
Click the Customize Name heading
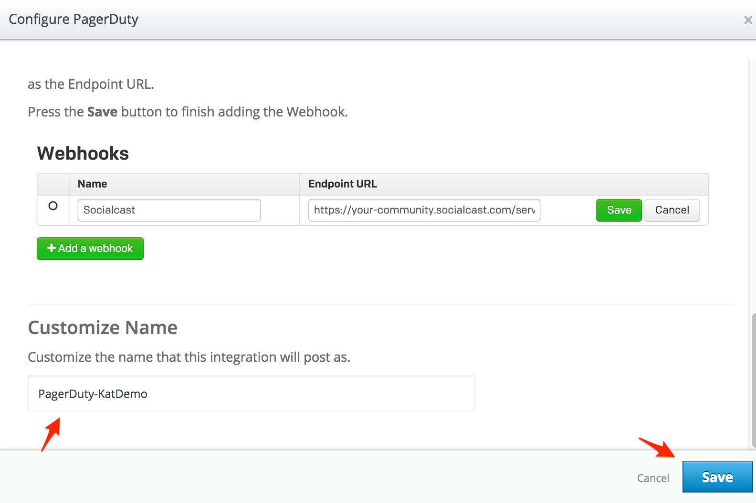coord(103,327)
